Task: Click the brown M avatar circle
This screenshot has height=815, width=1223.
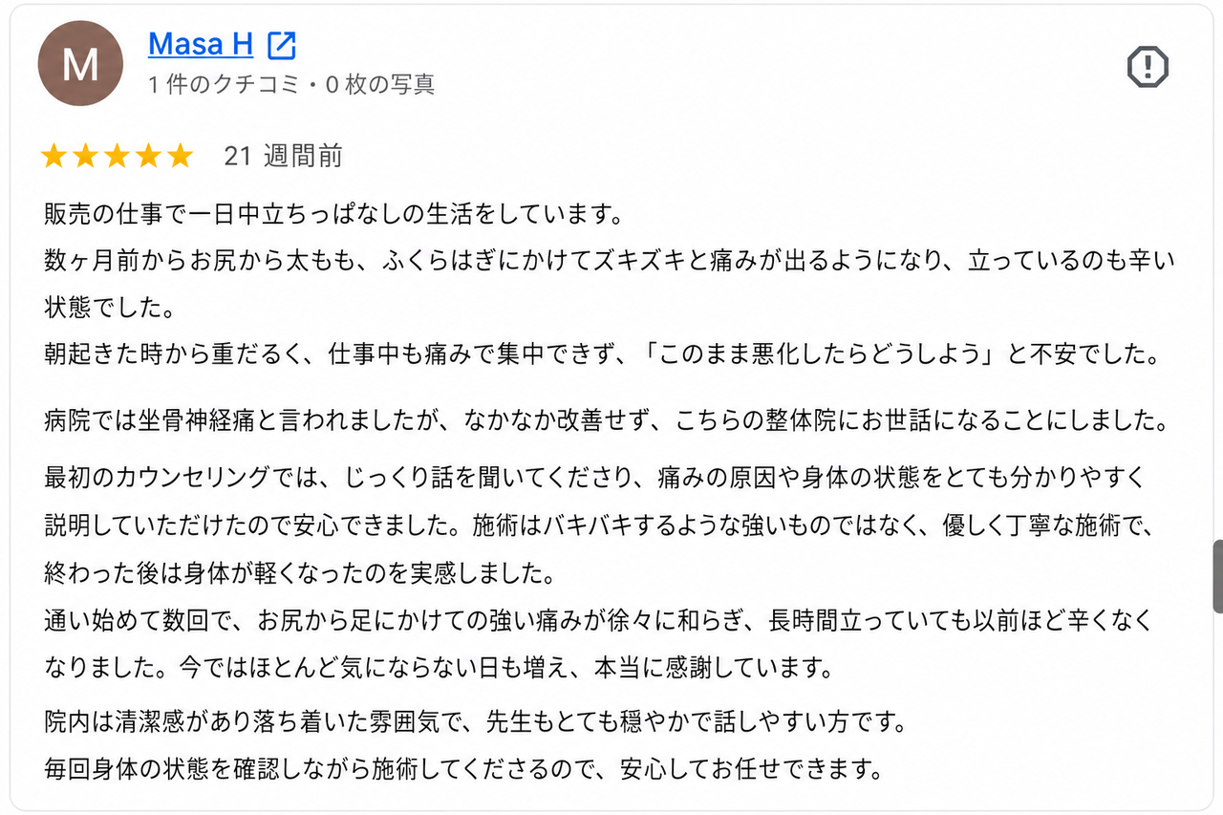Action: click(x=80, y=63)
